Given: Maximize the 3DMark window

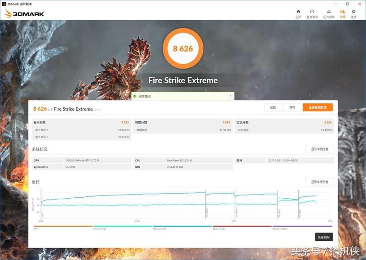Looking at the screenshot, I should tap(348, 4).
